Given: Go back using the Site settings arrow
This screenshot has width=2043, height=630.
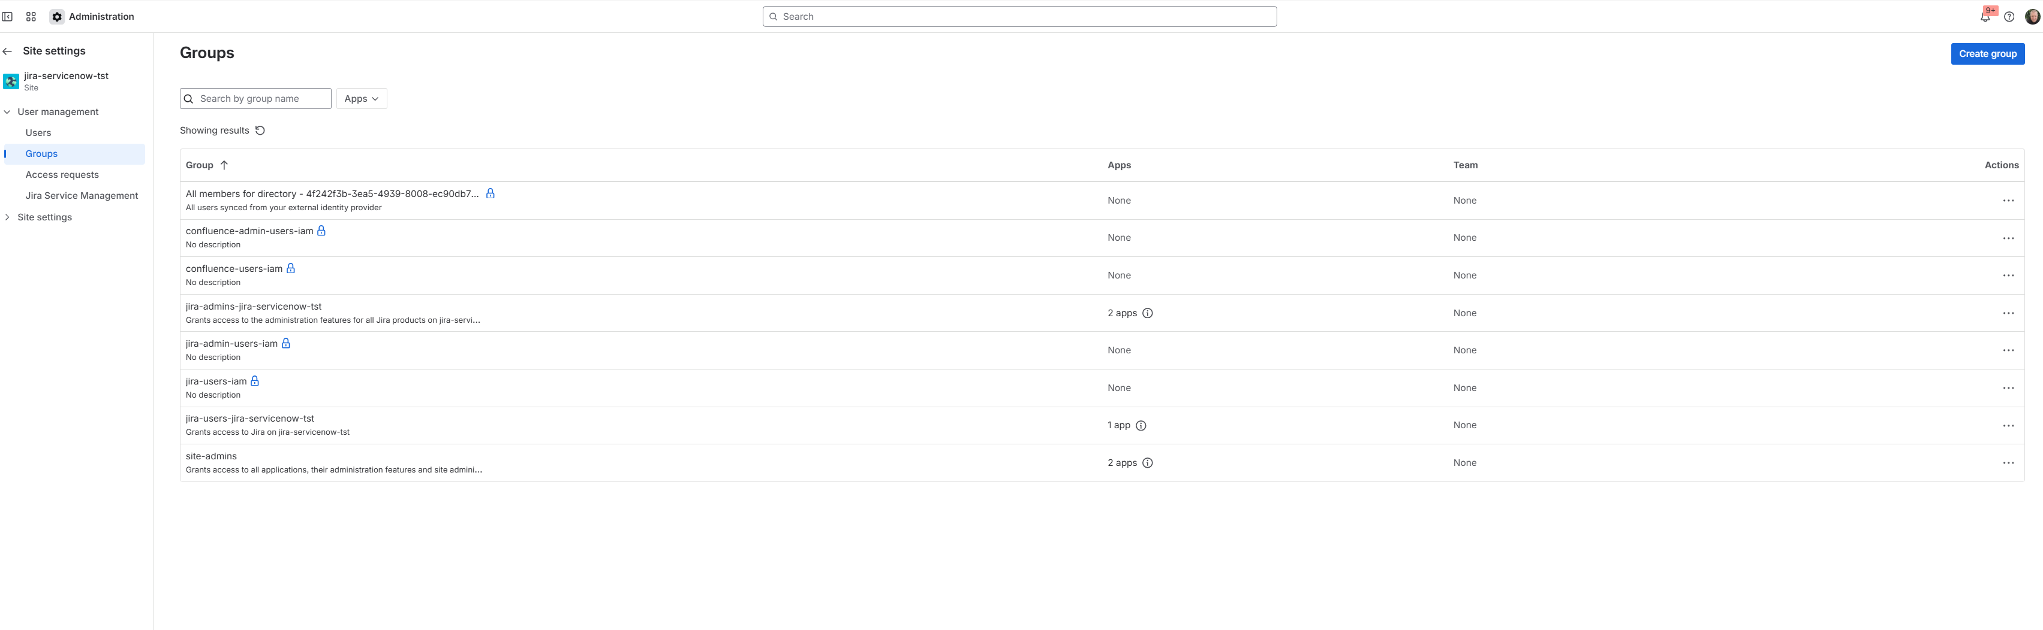Looking at the screenshot, I should coord(8,52).
